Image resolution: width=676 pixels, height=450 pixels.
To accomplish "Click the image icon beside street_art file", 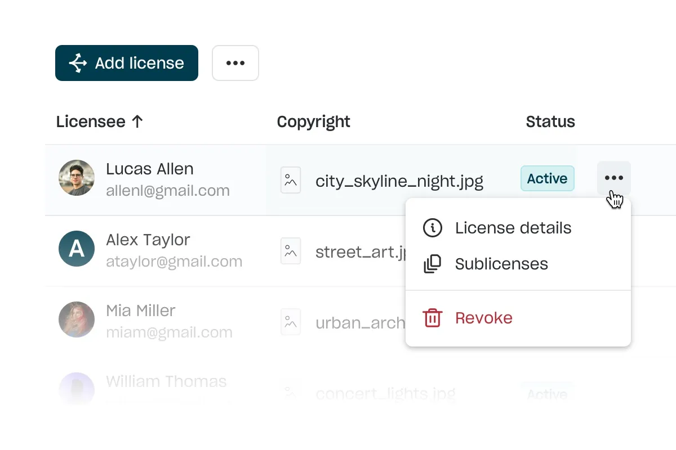I will pos(291,251).
